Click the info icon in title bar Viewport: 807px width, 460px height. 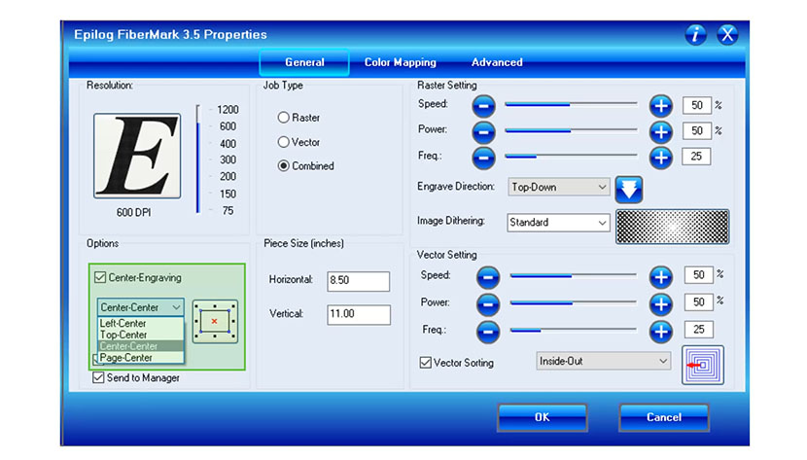tap(695, 35)
